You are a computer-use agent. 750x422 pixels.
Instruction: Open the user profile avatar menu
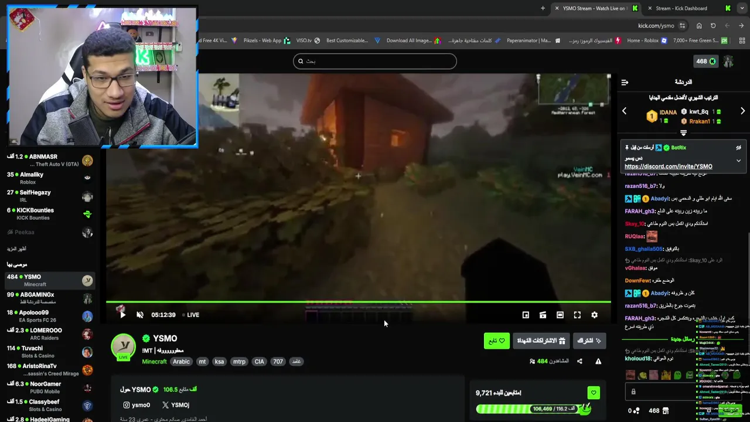(728, 61)
